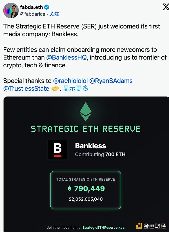Expand the post with 显示更多
169x232 pixels.
pyautogui.click(x=75, y=89)
